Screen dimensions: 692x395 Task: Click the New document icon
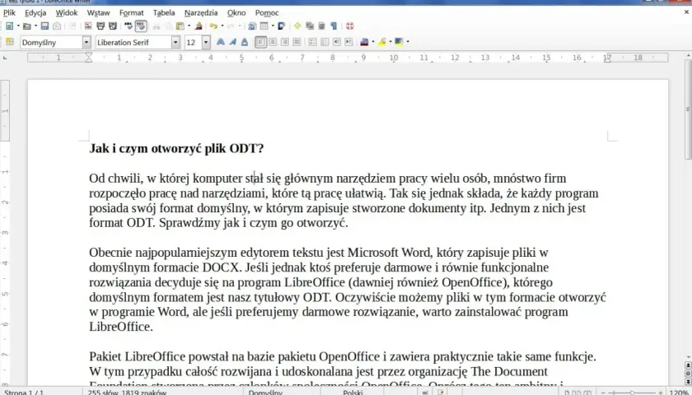click(x=9, y=26)
